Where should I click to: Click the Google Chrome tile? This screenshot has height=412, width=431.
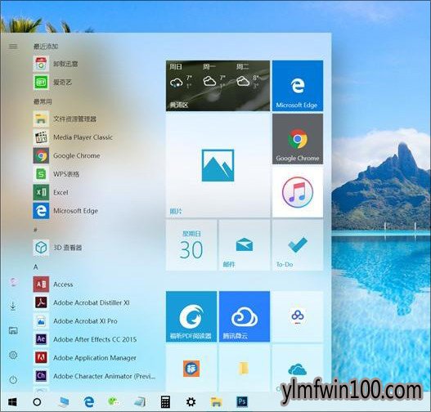(x=298, y=139)
